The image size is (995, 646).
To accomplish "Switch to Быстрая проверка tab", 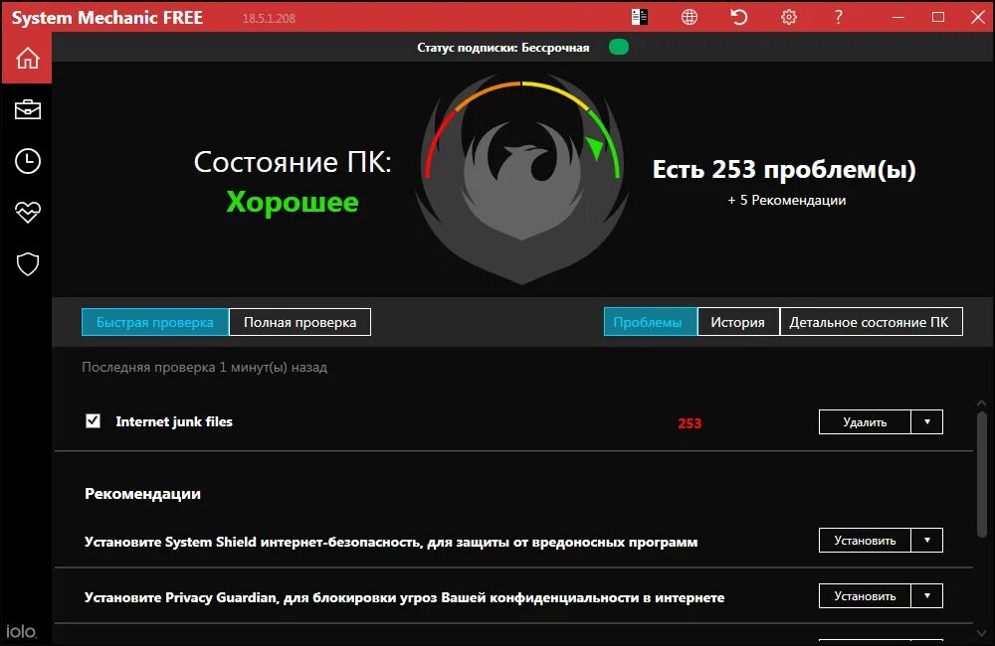I will pos(155,322).
